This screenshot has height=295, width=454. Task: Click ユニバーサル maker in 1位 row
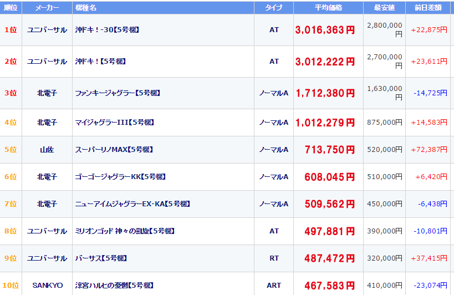click(x=47, y=30)
